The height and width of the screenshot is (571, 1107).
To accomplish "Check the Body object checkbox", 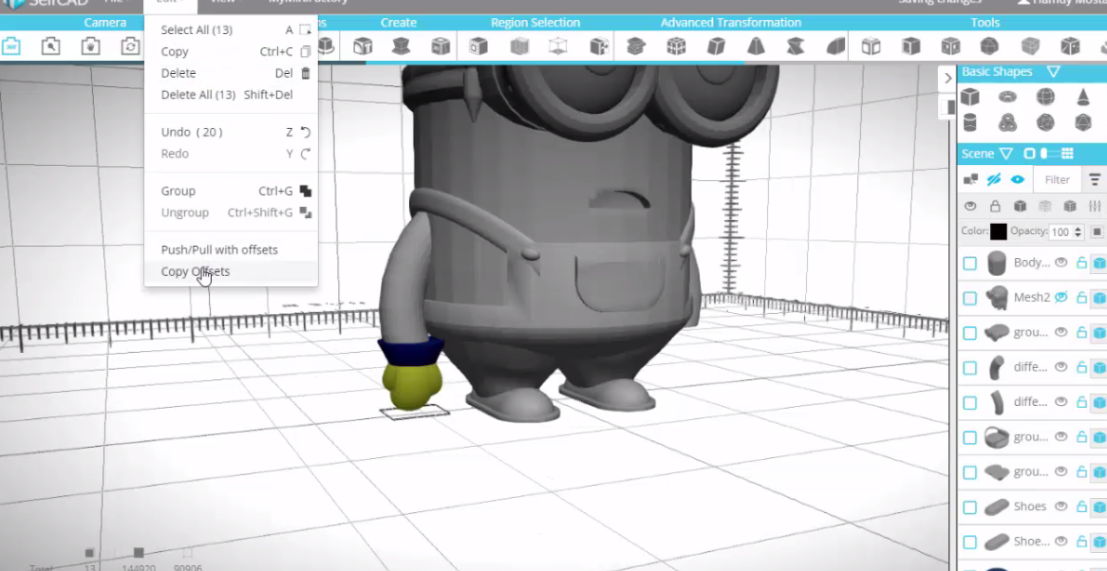I will [x=970, y=263].
